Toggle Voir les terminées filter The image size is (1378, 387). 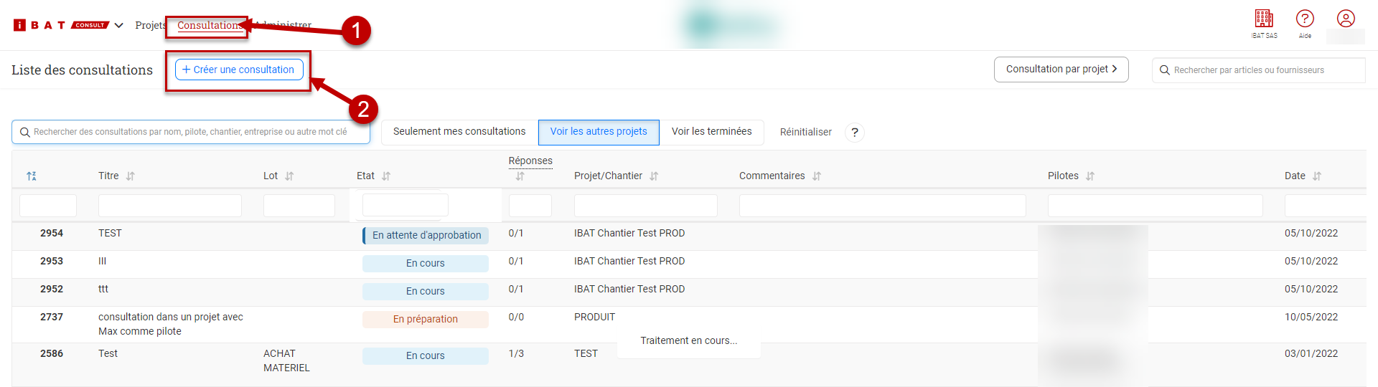click(711, 132)
